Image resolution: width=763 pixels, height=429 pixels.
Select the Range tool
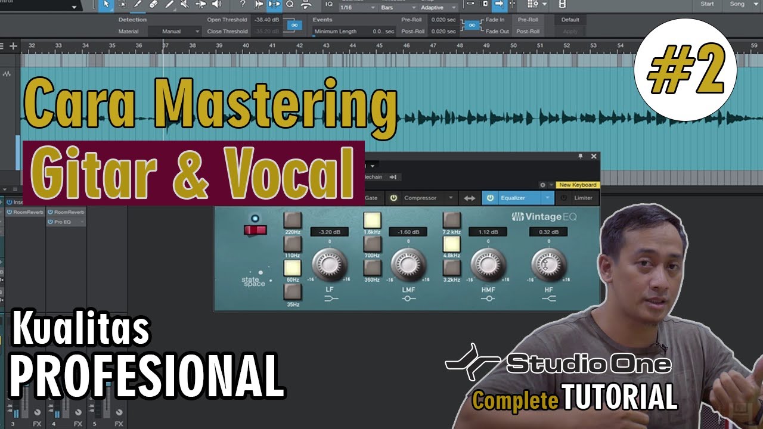click(122, 5)
